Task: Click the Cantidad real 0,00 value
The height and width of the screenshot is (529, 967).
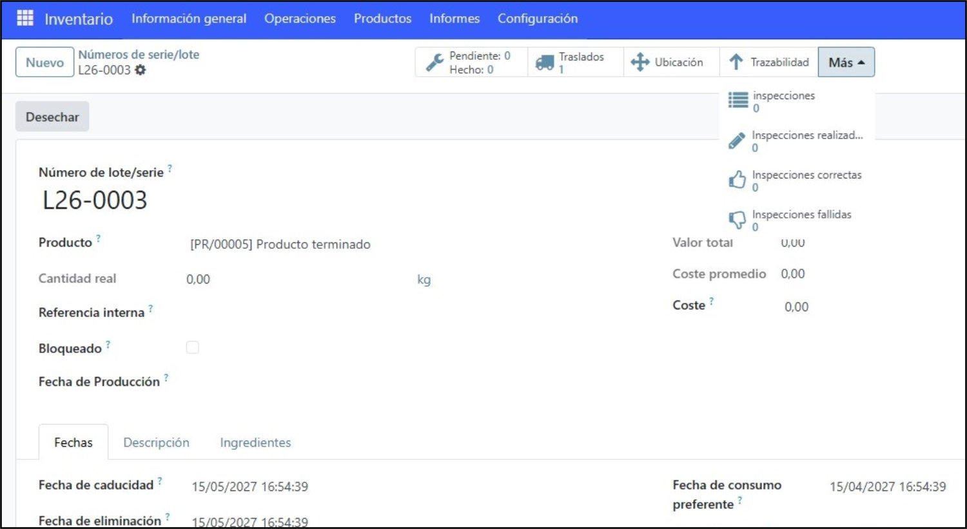Action: click(x=199, y=279)
